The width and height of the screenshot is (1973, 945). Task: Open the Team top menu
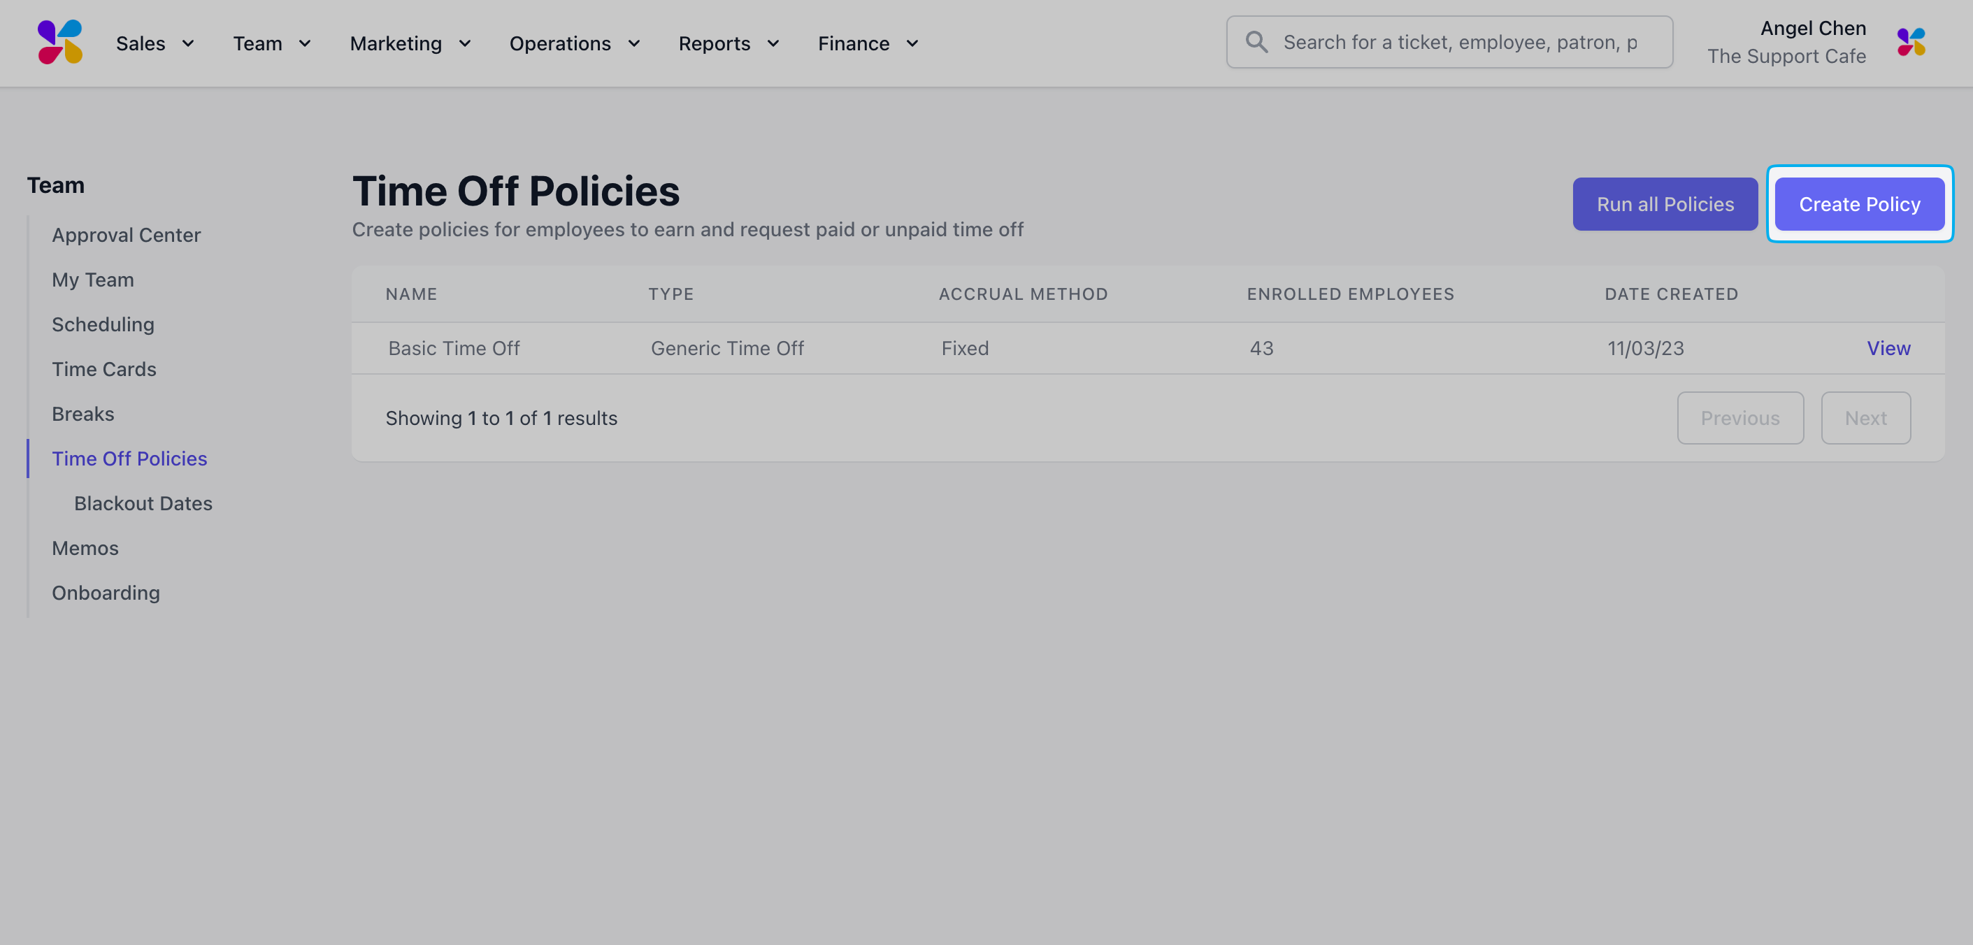[x=258, y=43]
